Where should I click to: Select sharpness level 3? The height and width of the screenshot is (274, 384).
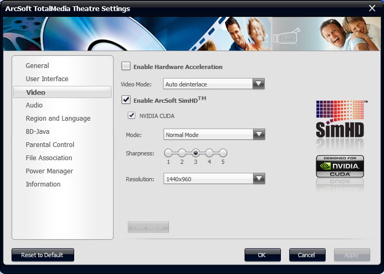196,153
